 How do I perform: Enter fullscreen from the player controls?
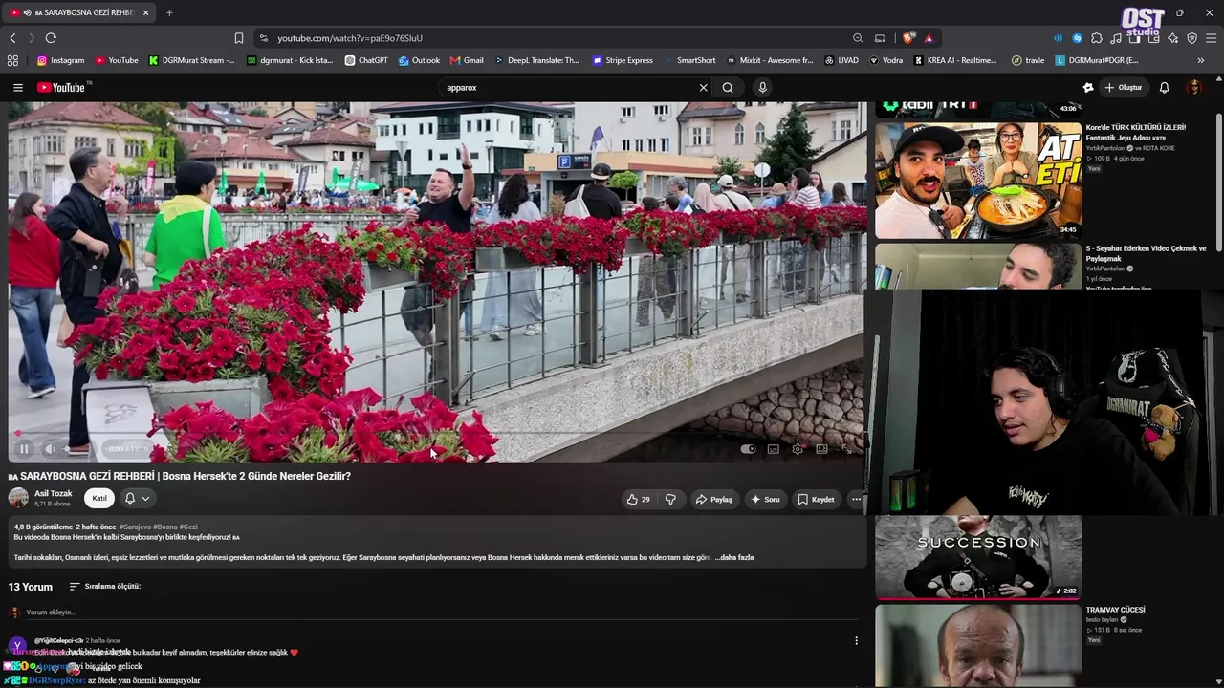(x=846, y=449)
